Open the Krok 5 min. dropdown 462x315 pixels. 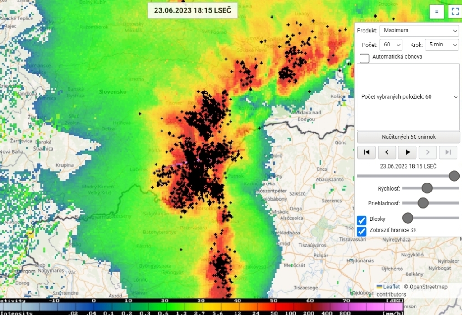coord(441,45)
